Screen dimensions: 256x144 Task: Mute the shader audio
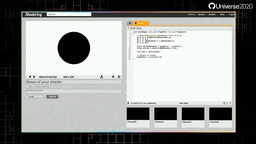click(113, 77)
